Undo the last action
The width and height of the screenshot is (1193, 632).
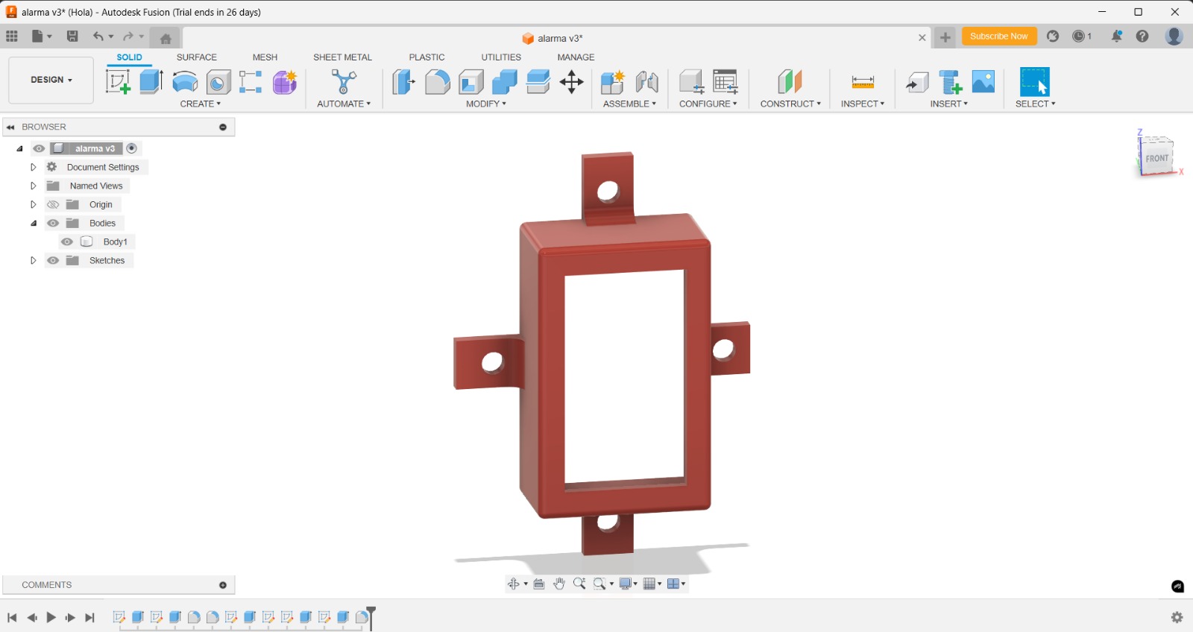98,36
